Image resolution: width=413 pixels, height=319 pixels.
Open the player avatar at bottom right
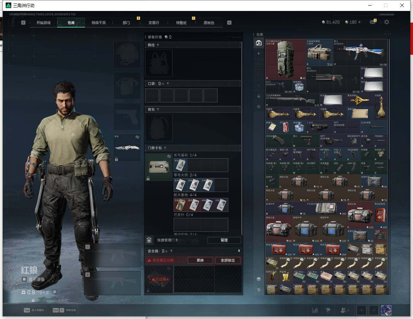(x=386, y=310)
